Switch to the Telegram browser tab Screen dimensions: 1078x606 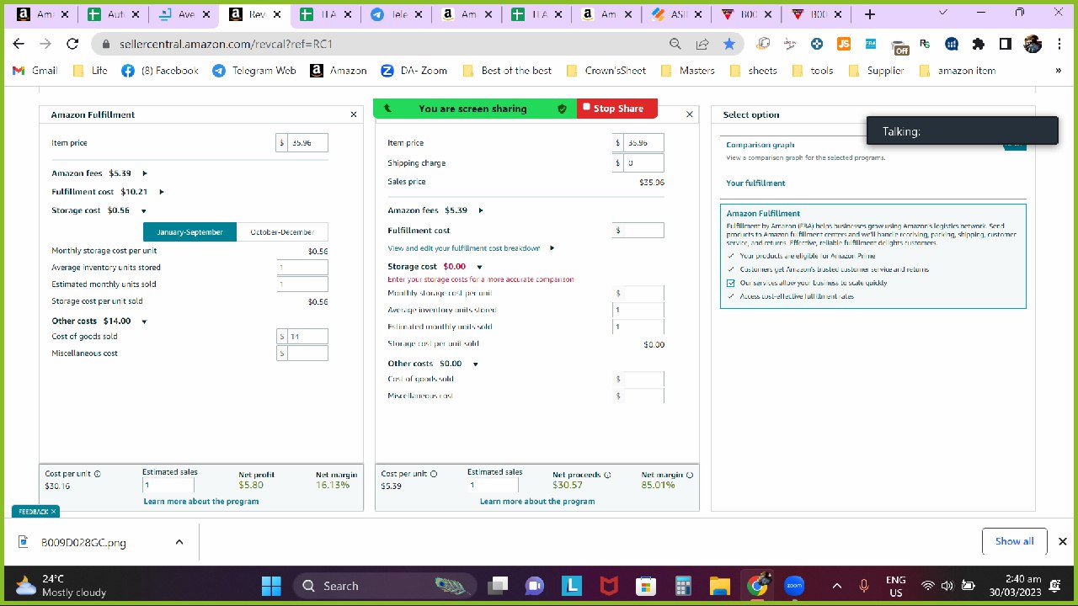pos(396,14)
